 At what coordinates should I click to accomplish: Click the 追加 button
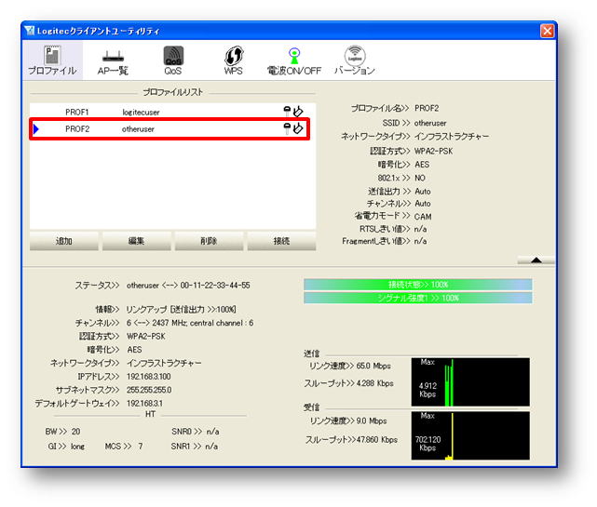[x=64, y=241]
